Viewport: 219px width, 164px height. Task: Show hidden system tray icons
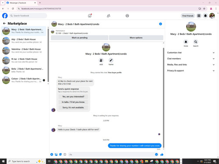(198, 161)
